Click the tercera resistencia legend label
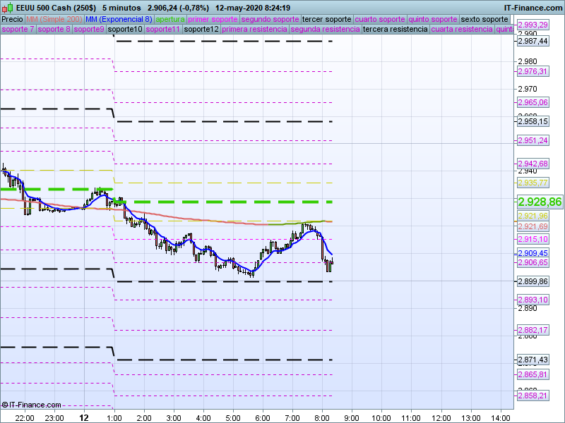 pos(395,30)
